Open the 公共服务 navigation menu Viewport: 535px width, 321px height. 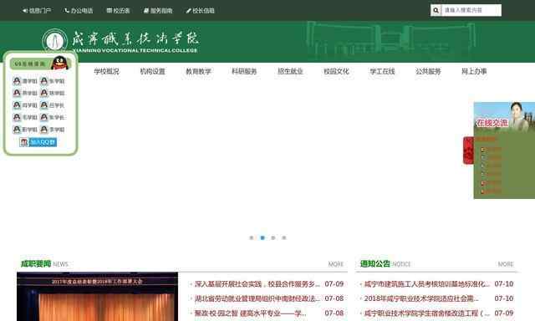click(x=428, y=71)
